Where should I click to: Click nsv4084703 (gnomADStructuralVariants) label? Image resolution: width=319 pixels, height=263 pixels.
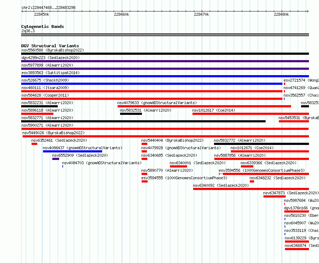tap(102, 163)
